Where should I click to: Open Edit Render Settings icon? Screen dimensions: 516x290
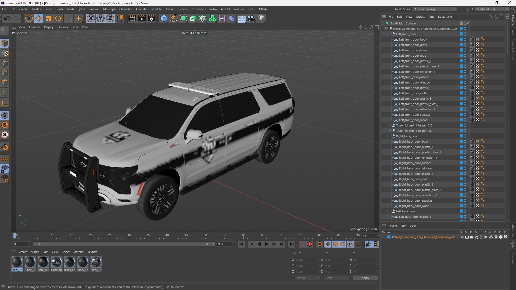point(152,18)
